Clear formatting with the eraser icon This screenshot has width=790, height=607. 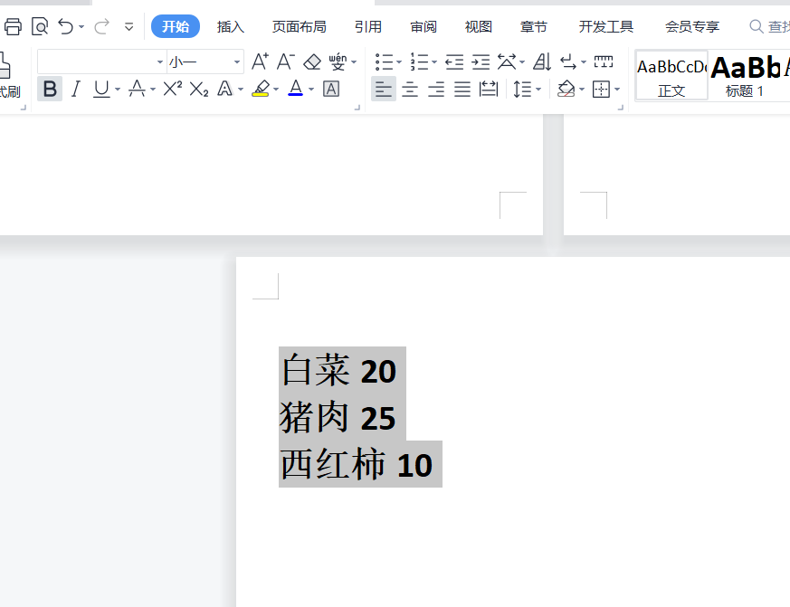pyautogui.click(x=312, y=62)
